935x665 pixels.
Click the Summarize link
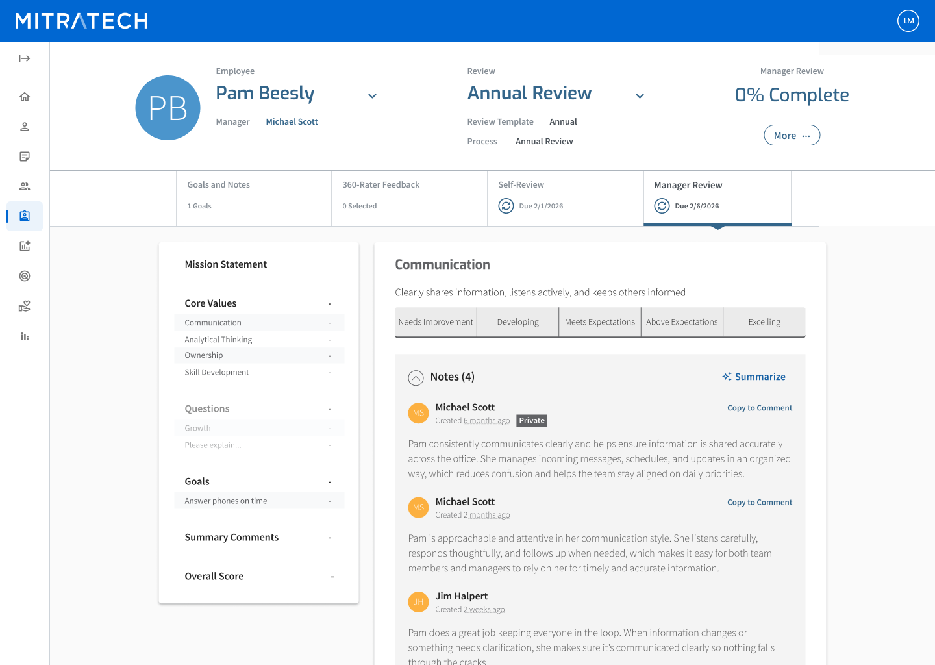[760, 377]
